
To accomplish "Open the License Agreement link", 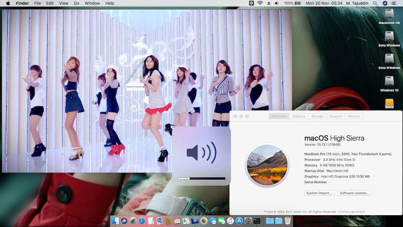I will pyautogui.click(x=351, y=212).
